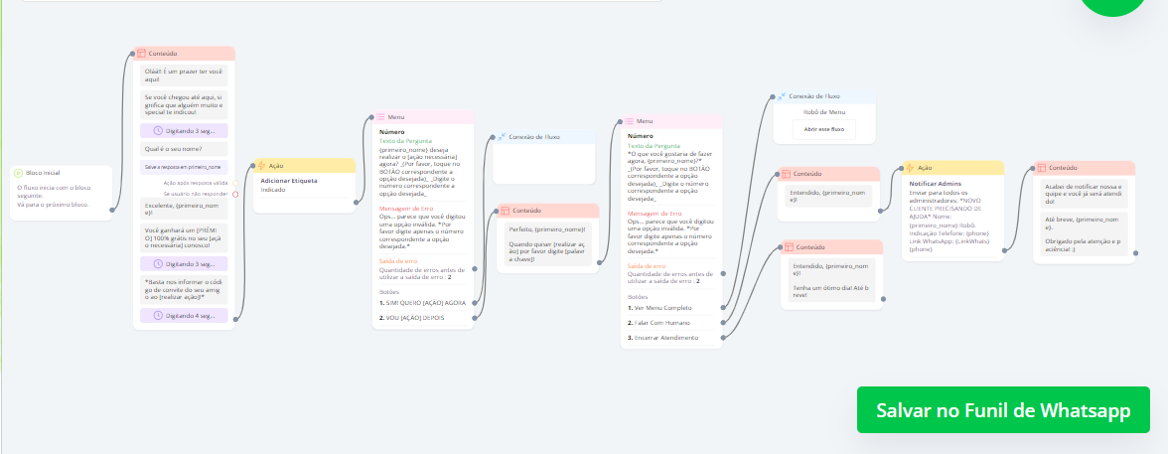Choose menu option 'SIM! QUERO [AÇÃO] AGORA'
The image size is (1168, 454).
pyautogui.click(x=424, y=302)
